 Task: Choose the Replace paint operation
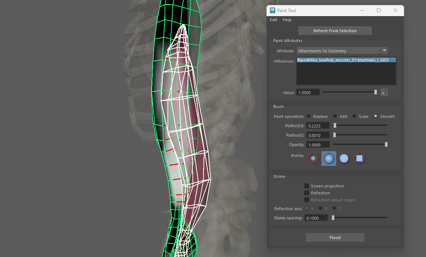pyautogui.click(x=309, y=116)
